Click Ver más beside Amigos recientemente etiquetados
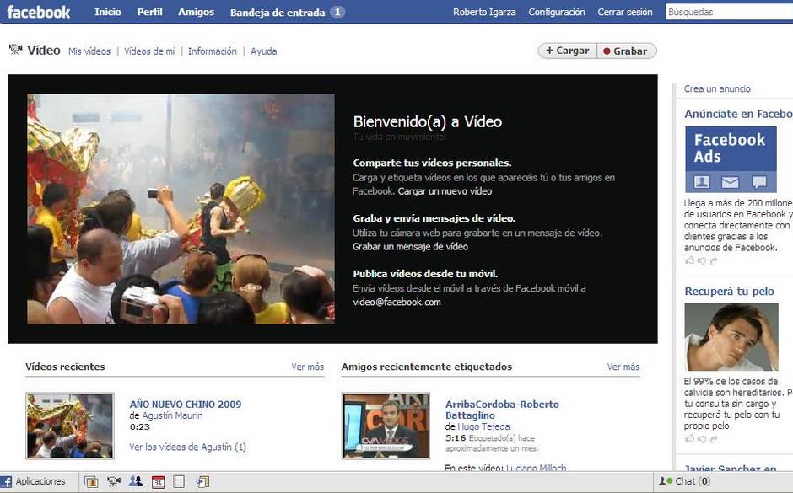This screenshot has width=793, height=493. click(623, 367)
